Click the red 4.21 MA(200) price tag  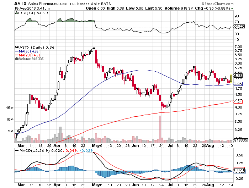coord(238,101)
